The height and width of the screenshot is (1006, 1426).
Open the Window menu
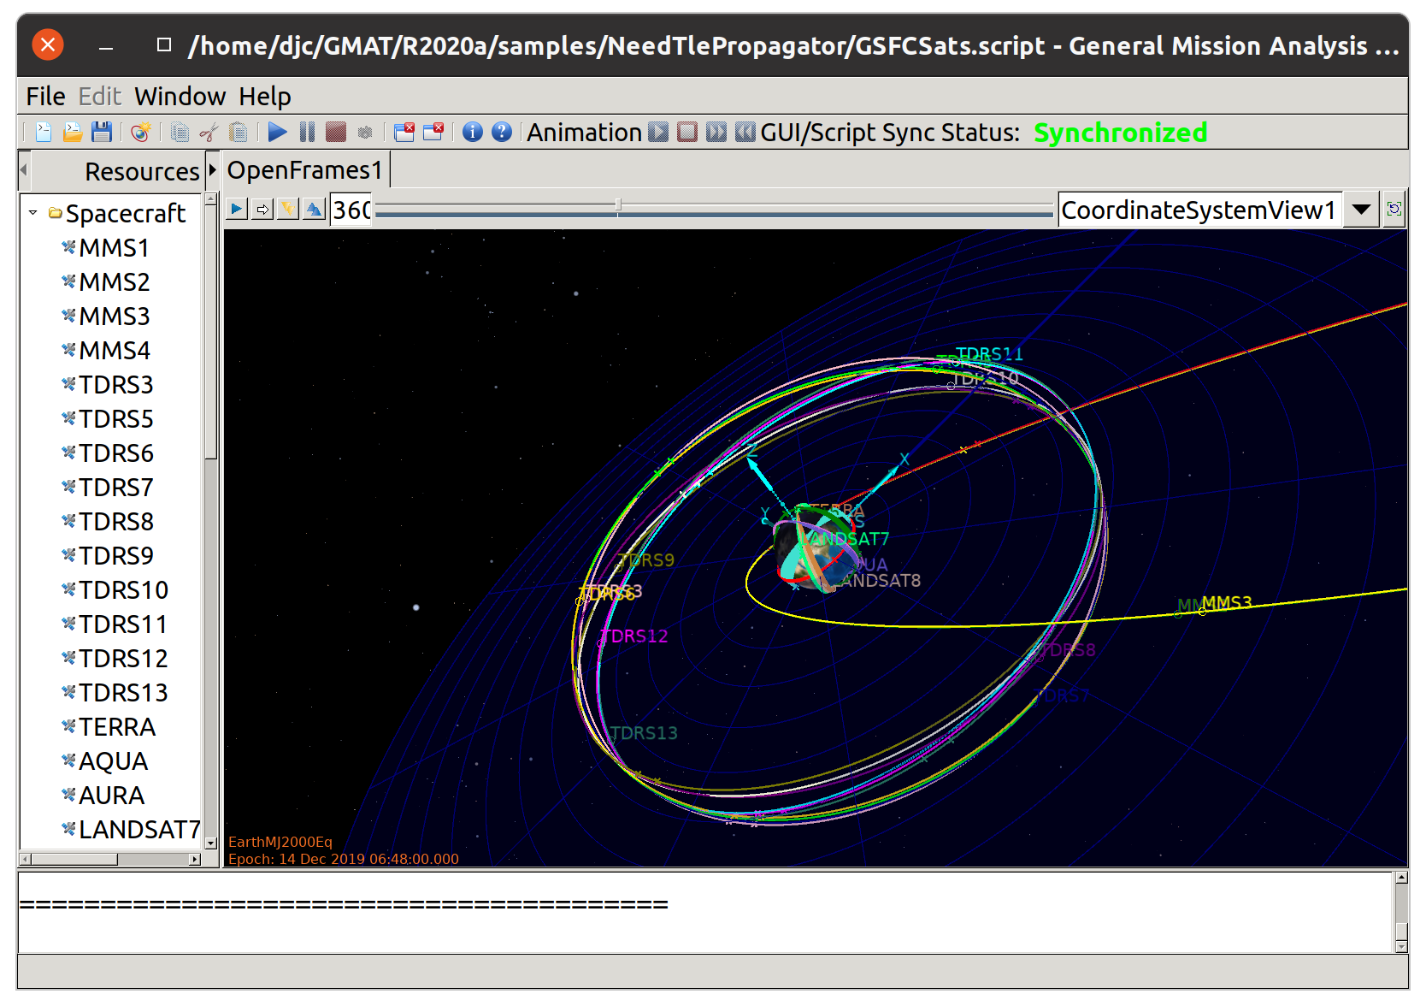pyautogui.click(x=180, y=97)
